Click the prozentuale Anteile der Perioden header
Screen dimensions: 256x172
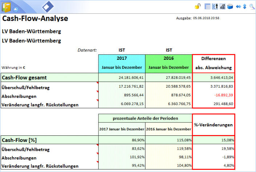click(145, 118)
